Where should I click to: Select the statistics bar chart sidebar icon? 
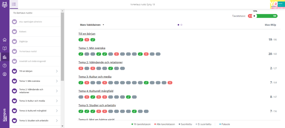[4, 57]
